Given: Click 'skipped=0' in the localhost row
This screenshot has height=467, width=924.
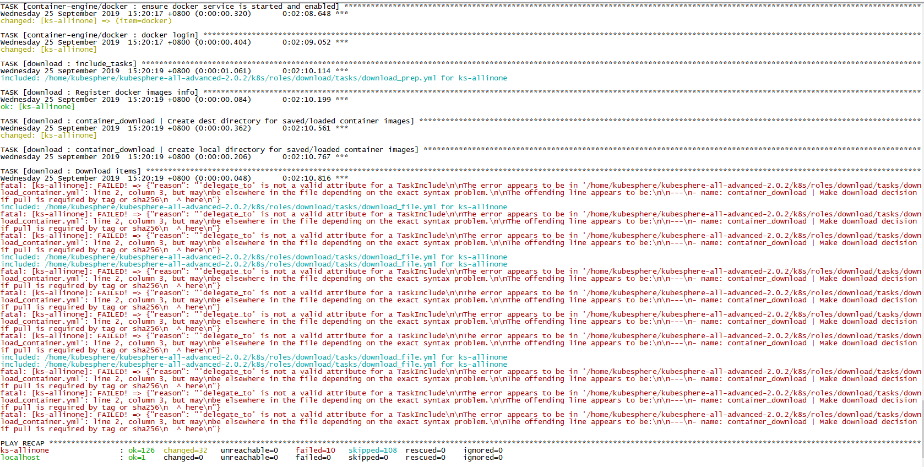Looking at the screenshot, I should click(x=368, y=458).
